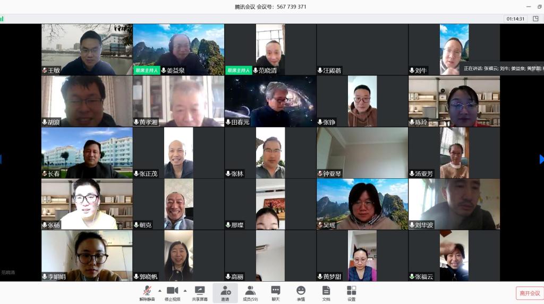This screenshot has width=544, height=304.
Task: Click the Invite (邀请) icon
Action: (x=225, y=293)
